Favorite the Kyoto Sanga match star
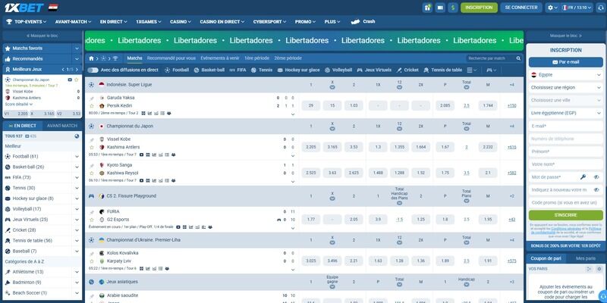This screenshot has width=607, height=303. (x=92, y=173)
